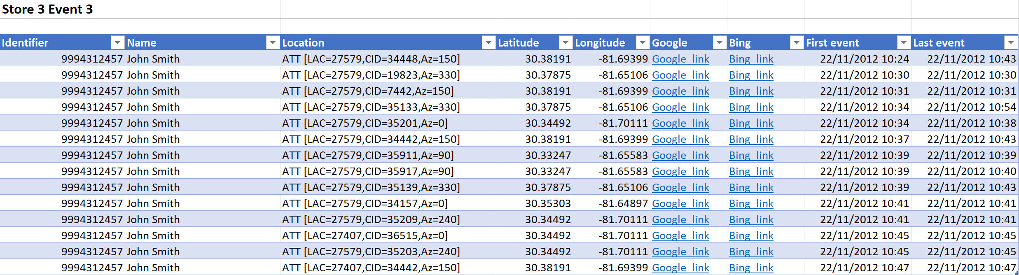Open Google link for CID=34448 row
Screen dimensions: 1019x275
(x=680, y=59)
